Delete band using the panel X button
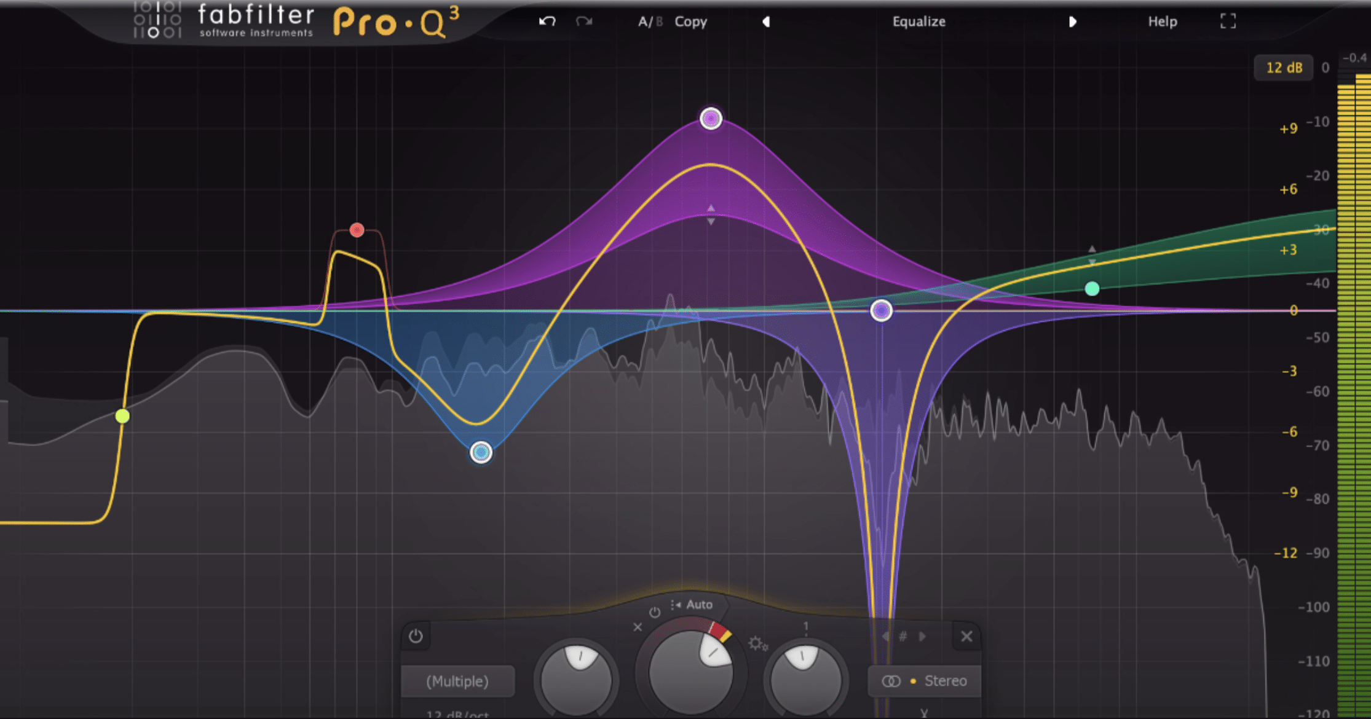 (966, 636)
